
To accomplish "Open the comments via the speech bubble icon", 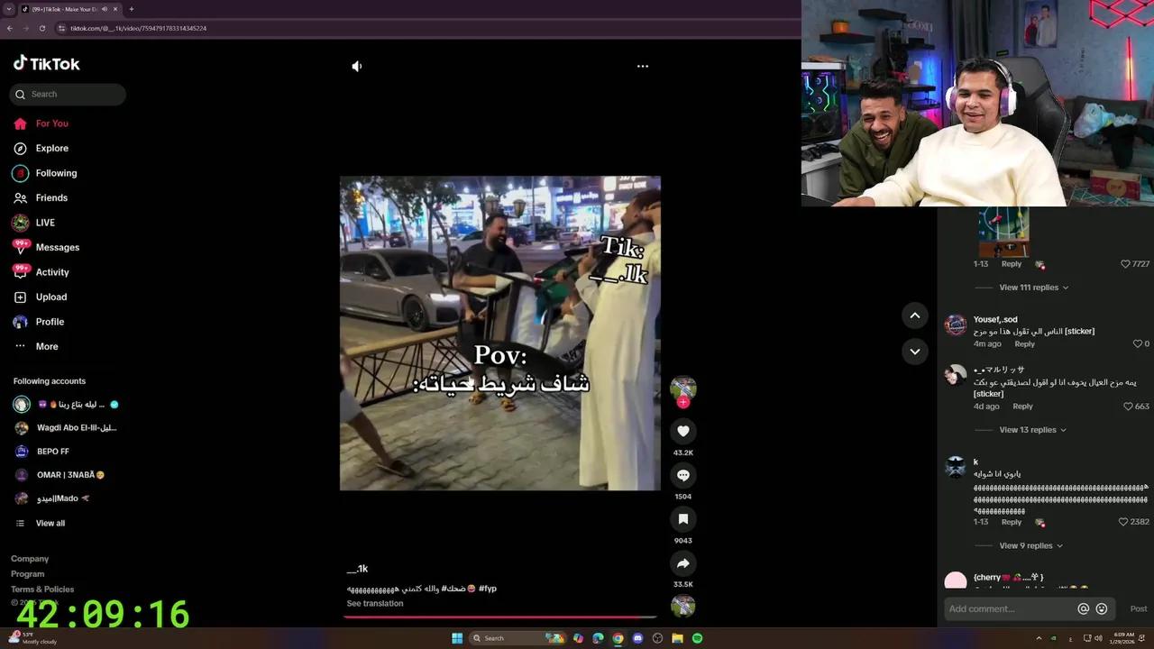I will click(682, 475).
